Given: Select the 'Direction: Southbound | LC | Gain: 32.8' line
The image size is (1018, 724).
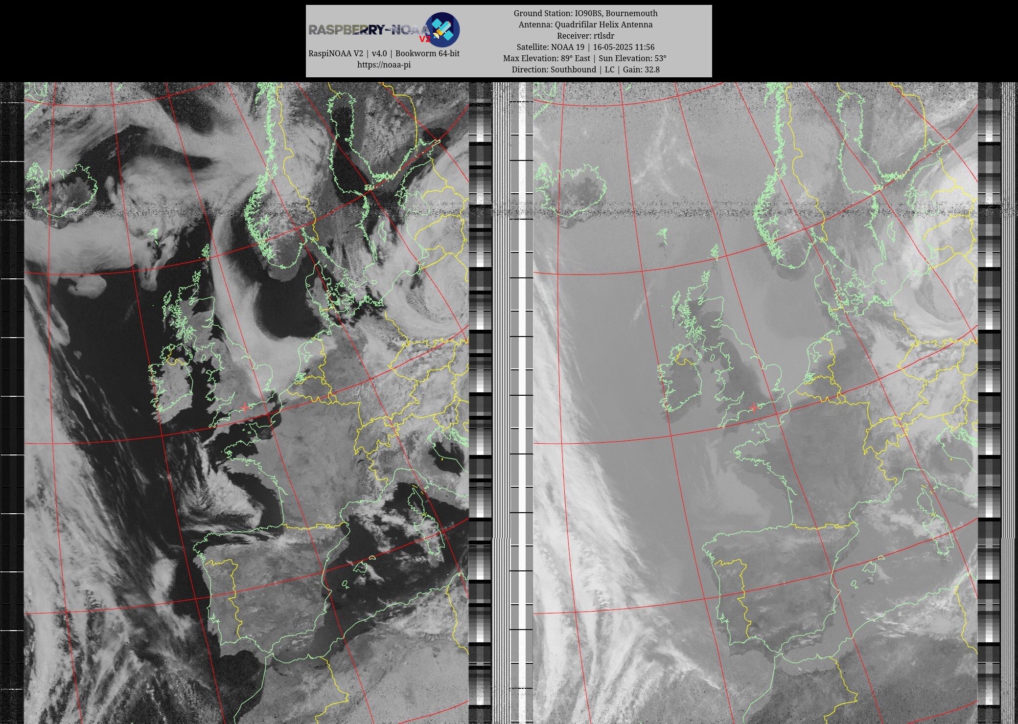Looking at the screenshot, I should click(585, 69).
